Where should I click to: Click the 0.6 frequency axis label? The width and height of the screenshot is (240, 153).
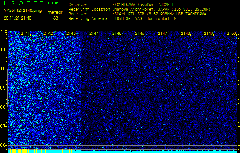pos(3,145)
